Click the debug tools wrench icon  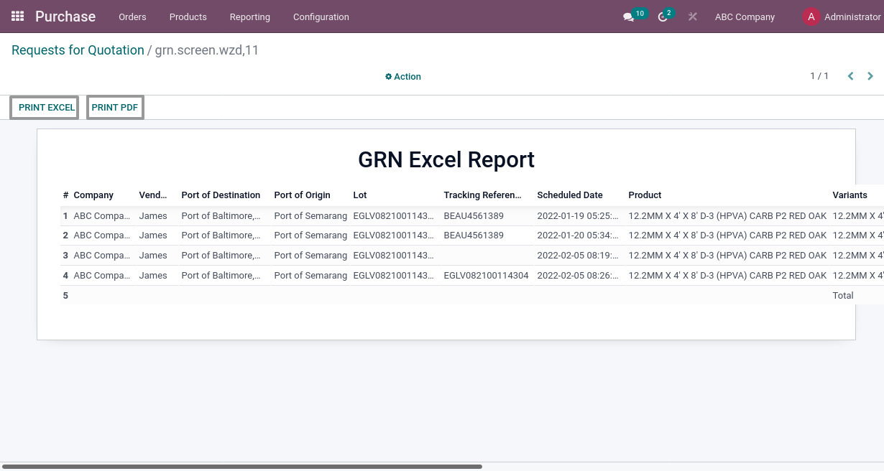coord(692,17)
